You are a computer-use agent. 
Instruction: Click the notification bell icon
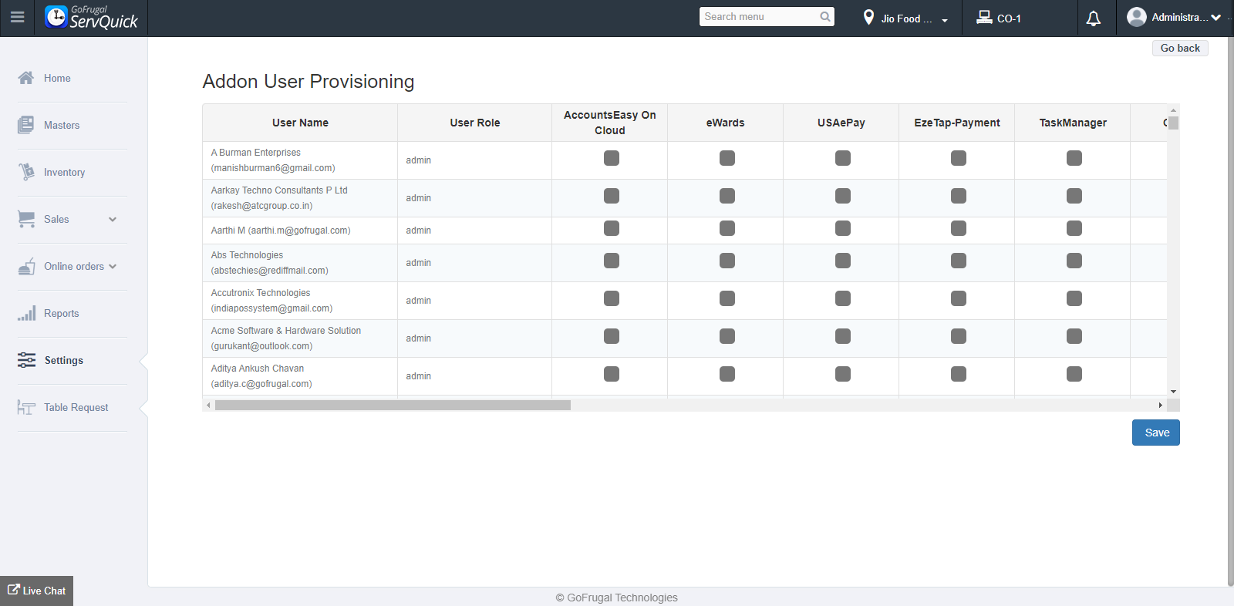point(1093,19)
